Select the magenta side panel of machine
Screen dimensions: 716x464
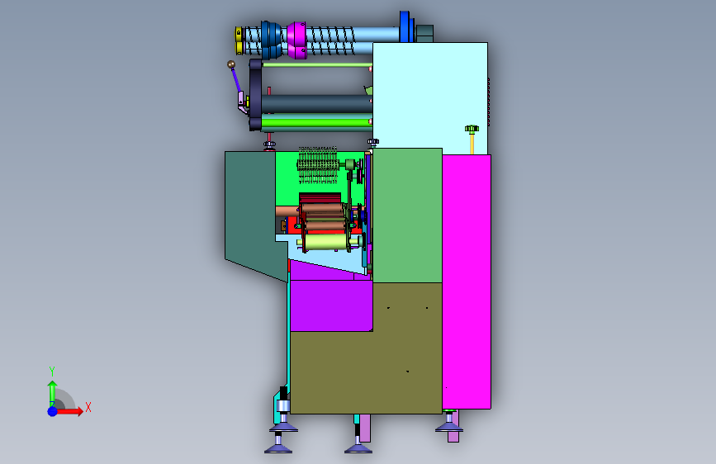click(467, 282)
